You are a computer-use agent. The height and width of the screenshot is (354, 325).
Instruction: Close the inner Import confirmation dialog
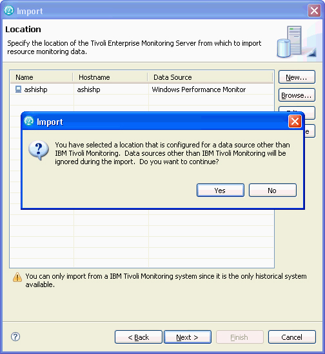coord(295,122)
